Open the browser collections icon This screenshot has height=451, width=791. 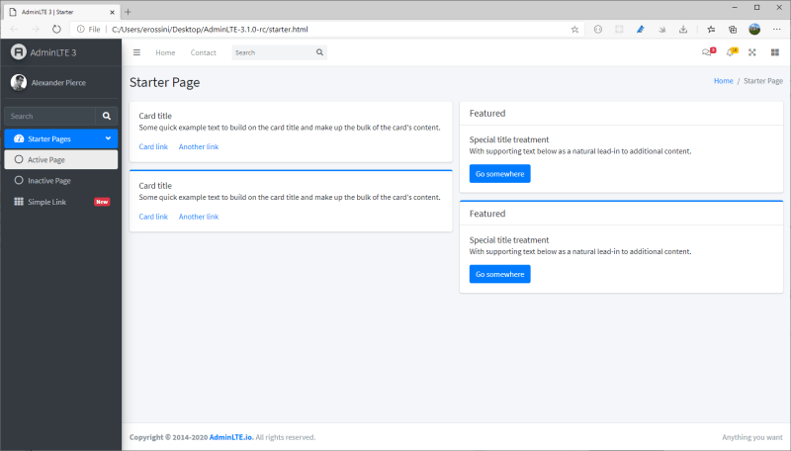point(733,30)
